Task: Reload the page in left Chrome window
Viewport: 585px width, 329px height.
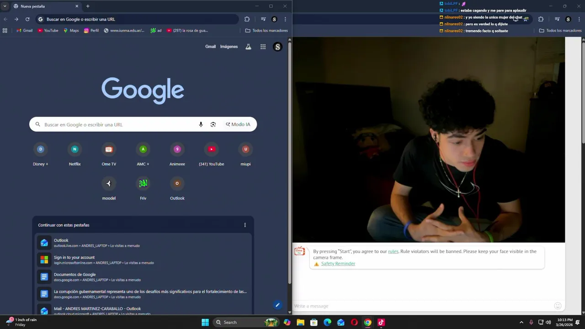Action: tap(27, 19)
